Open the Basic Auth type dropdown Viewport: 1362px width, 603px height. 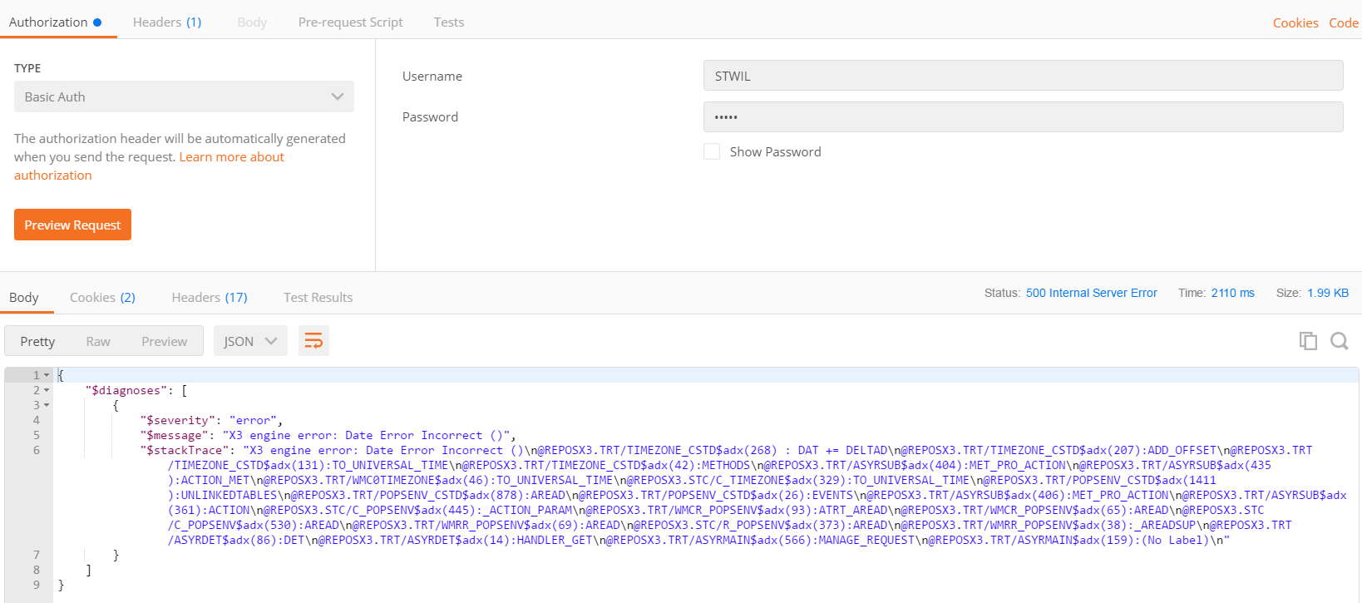point(184,96)
